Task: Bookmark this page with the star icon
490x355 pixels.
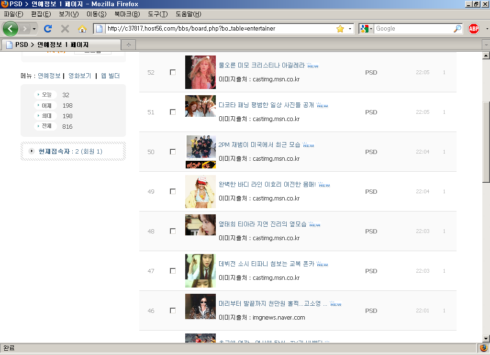Action: [340, 29]
